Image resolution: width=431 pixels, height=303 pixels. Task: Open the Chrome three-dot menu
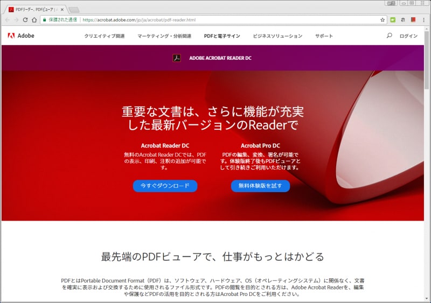click(x=423, y=20)
